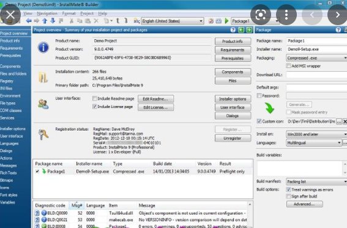Click diagnostic list scrollbar up arrow
The width and height of the screenshot is (347, 228).
click(x=250, y=204)
